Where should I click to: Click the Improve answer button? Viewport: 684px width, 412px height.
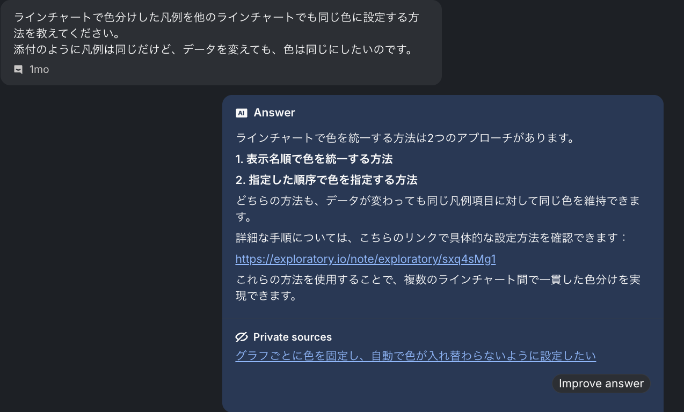point(601,384)
